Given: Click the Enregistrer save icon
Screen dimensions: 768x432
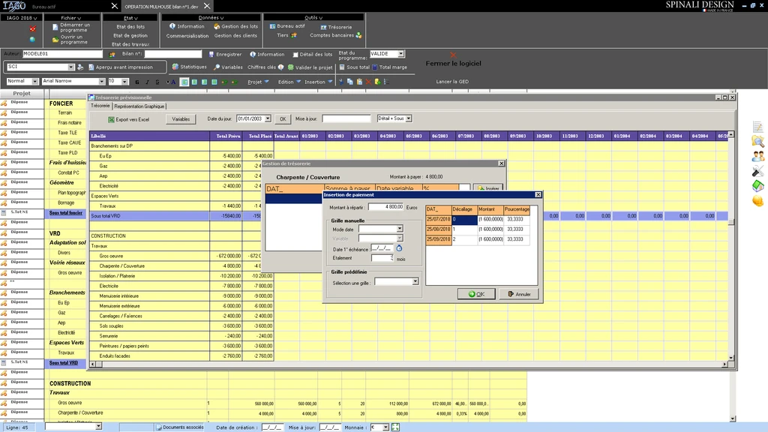Looking at the screenshot, I should (211, 54).
